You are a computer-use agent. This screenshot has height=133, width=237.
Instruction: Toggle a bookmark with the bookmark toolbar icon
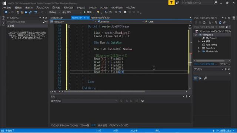(125, 12)
